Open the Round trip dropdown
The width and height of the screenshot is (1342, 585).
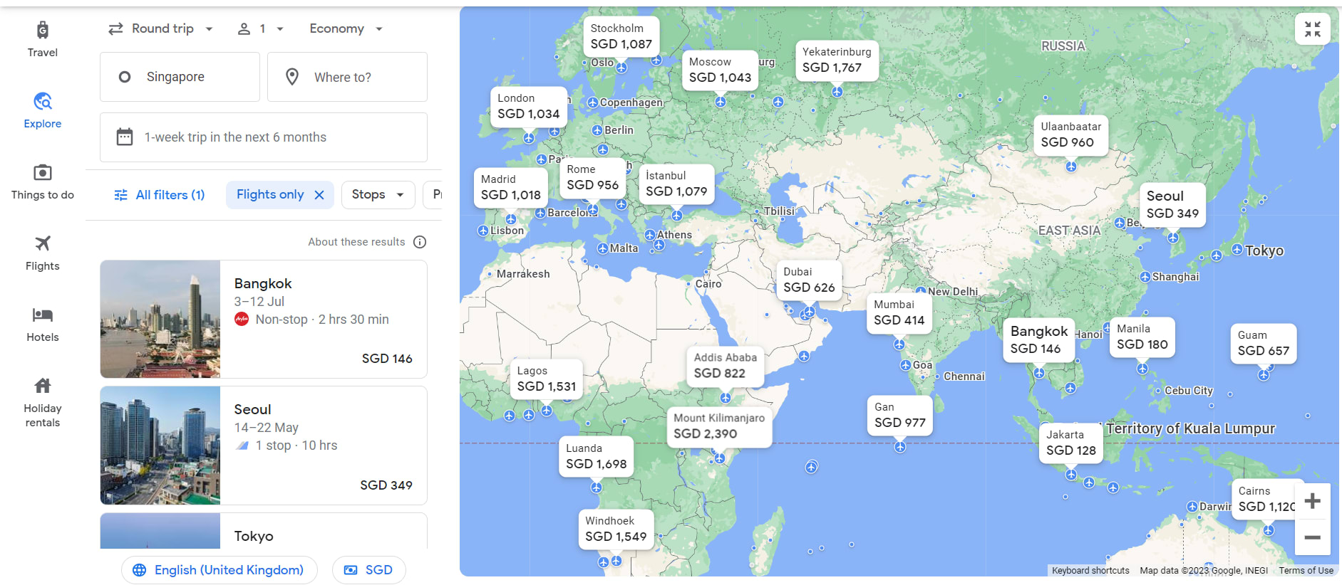(161, 28)
